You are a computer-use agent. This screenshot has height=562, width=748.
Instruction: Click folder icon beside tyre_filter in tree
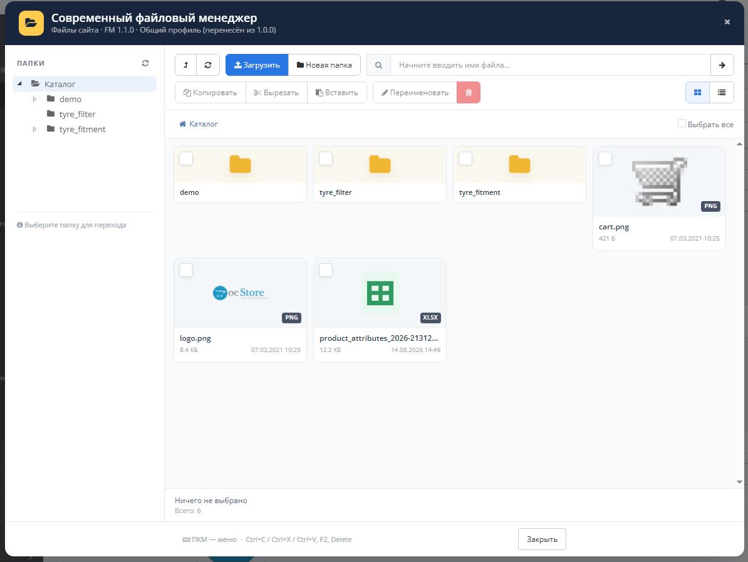[x=51, y=114]
